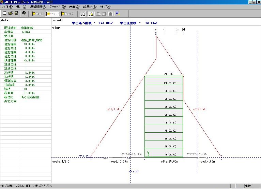Click the left setback:5.35m label
This screenshot has height=189, width=261.
(x=132, y=154)
